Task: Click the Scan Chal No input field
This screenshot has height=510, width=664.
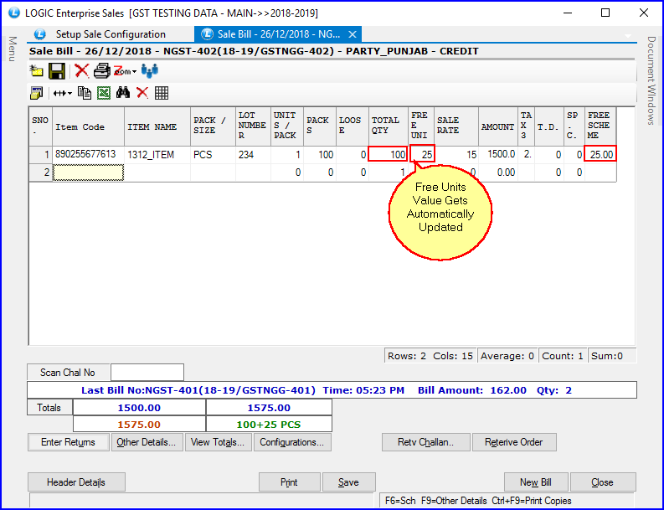Action: 147,373
